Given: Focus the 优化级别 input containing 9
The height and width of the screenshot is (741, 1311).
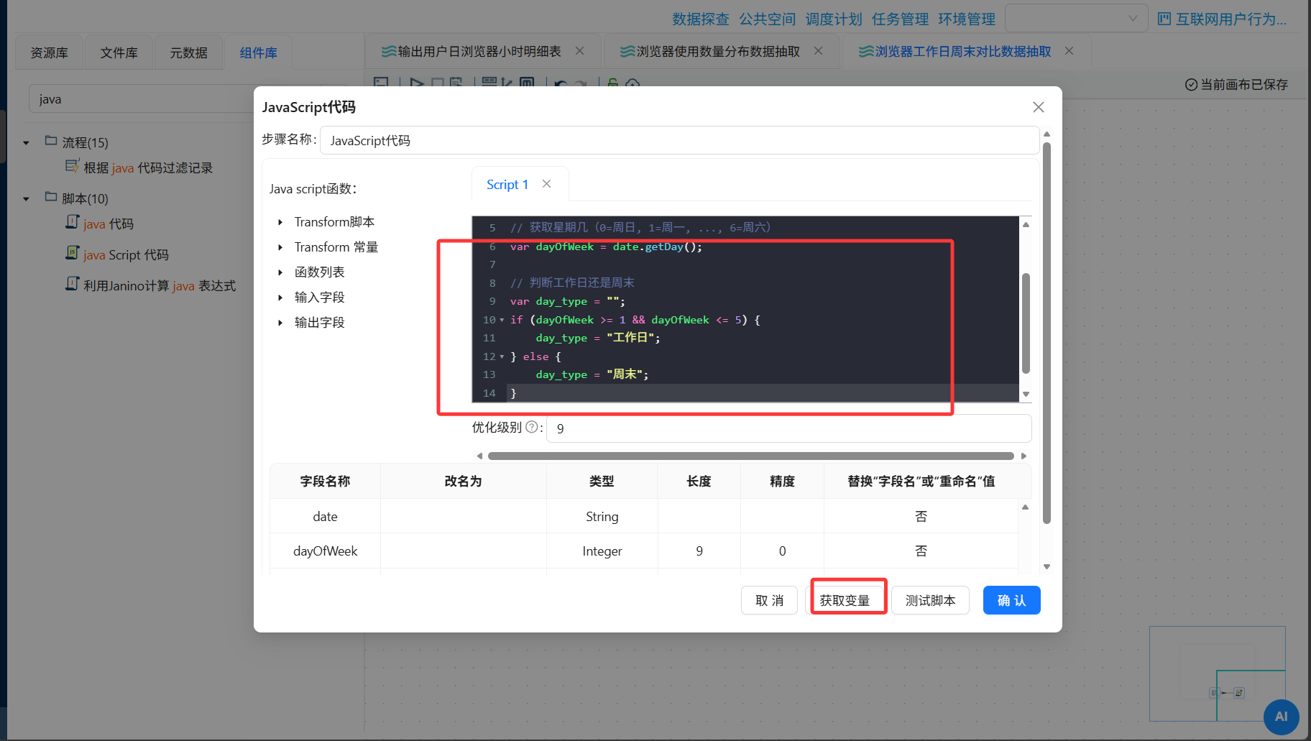Looking at the screenshot, I should click(x=788, y=428).
